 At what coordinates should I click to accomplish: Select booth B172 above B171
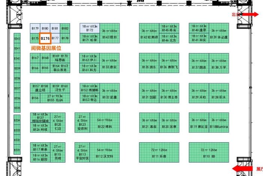pos(89,28)
